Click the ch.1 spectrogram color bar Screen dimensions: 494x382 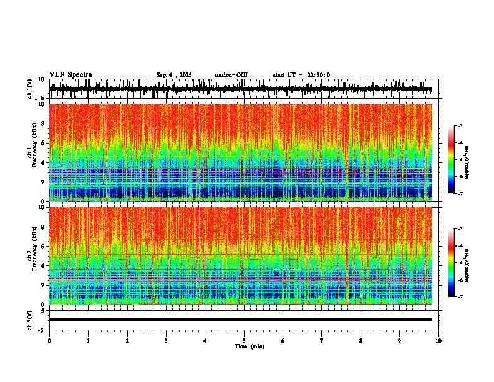pyautogui.click(x=452, y=160)
